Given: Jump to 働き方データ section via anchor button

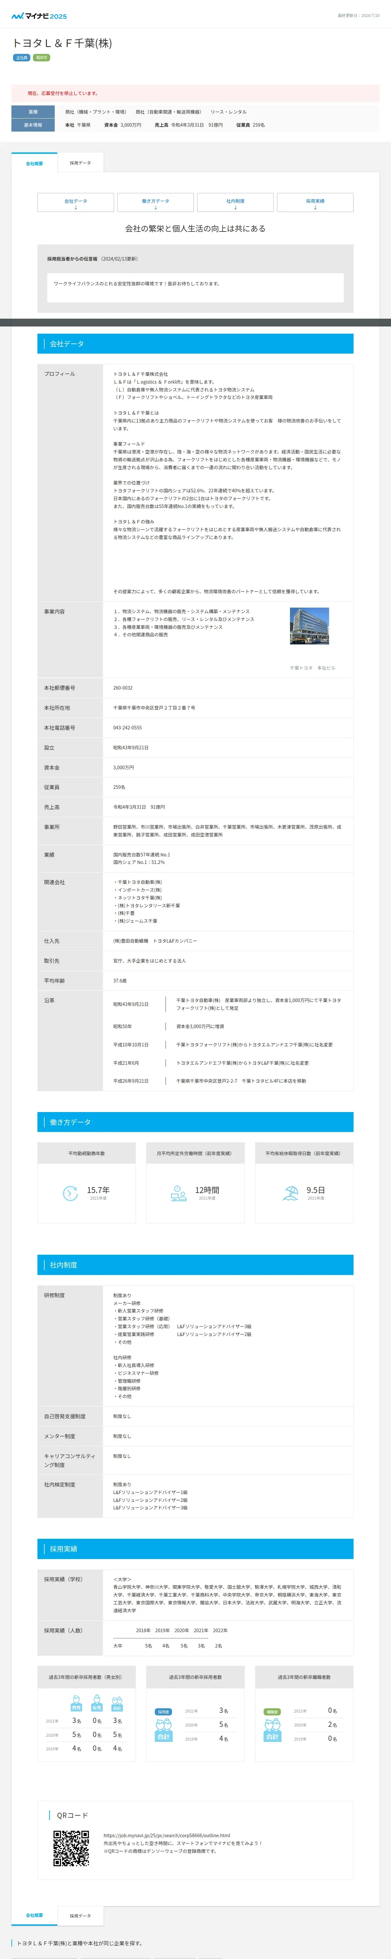Looking at the screenshot, I should tap(156, 202).
